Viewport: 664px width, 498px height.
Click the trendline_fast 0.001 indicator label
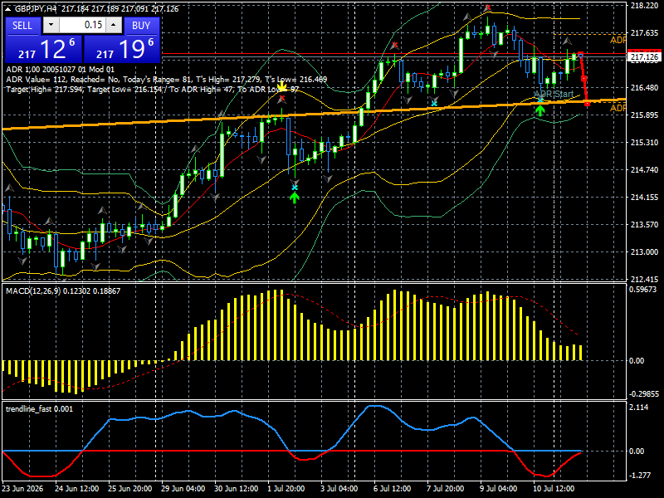tap(39, 408)
